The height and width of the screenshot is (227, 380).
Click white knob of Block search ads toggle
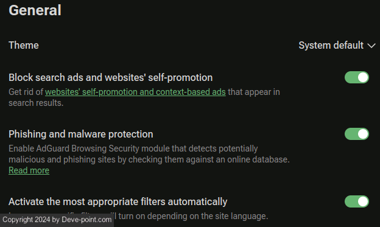point(363,77)
